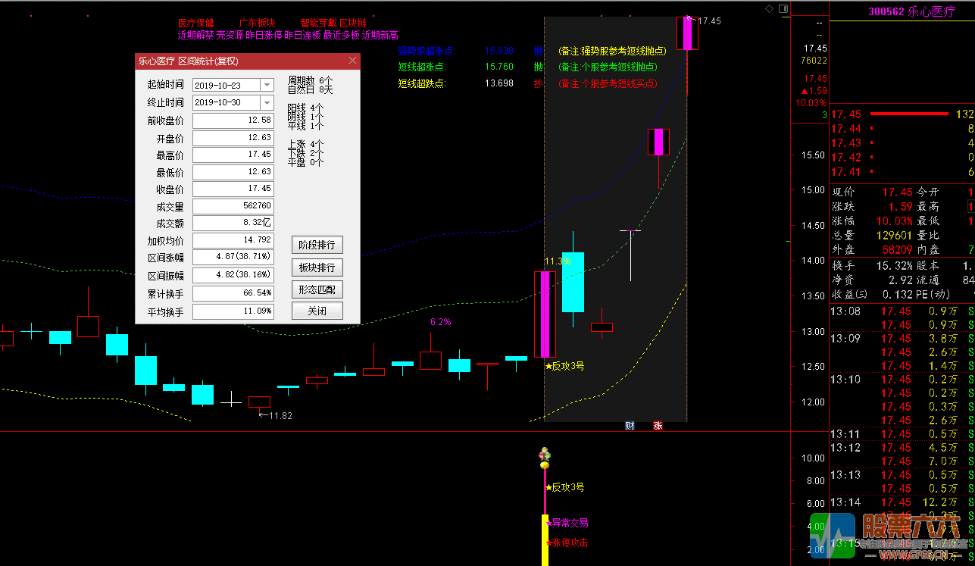The width and height of the screenshot is (975, 566).
Task: Click the 板块排行 button
Action: click(x=317, y=267)
